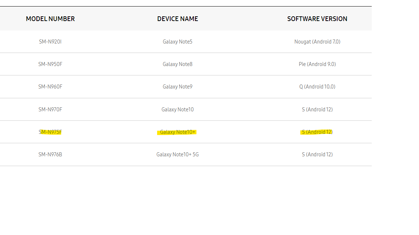Screen dimensions: 419x235
Task: Select the SM-N950F model number
Action: [50, 64]
